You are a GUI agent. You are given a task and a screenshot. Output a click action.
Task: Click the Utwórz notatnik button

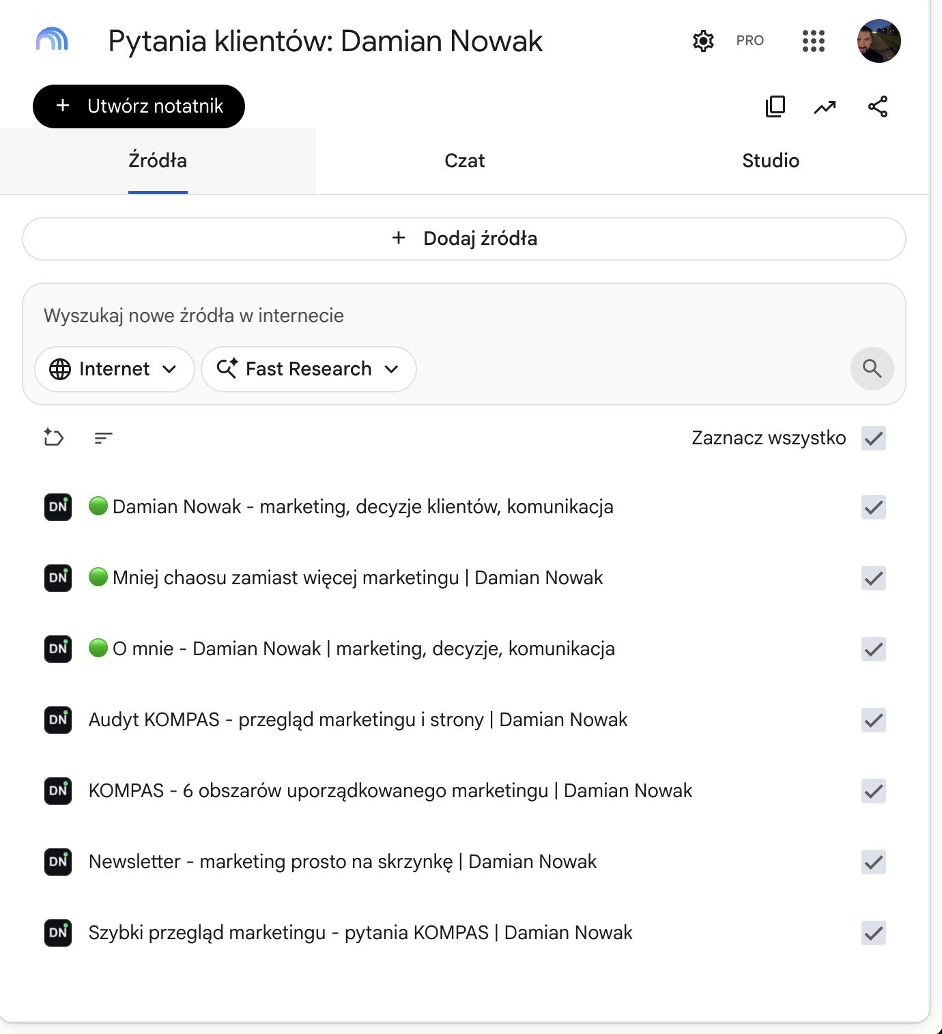point(139,106)
